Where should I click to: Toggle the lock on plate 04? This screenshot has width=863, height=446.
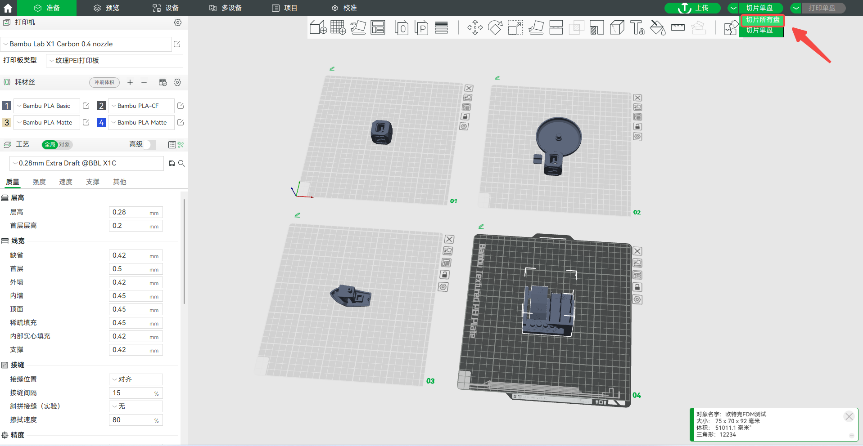[x=637, y=287]
